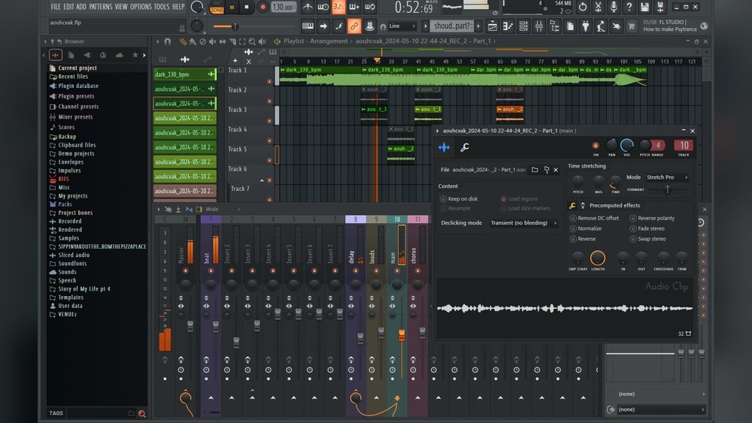Toggle the sample ON channel switch

click(596, 146)
